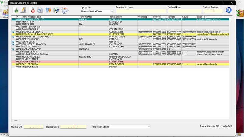Click number cell 00003
The width and height of the screenshot is (244, 137).
[x=18, y=39]
